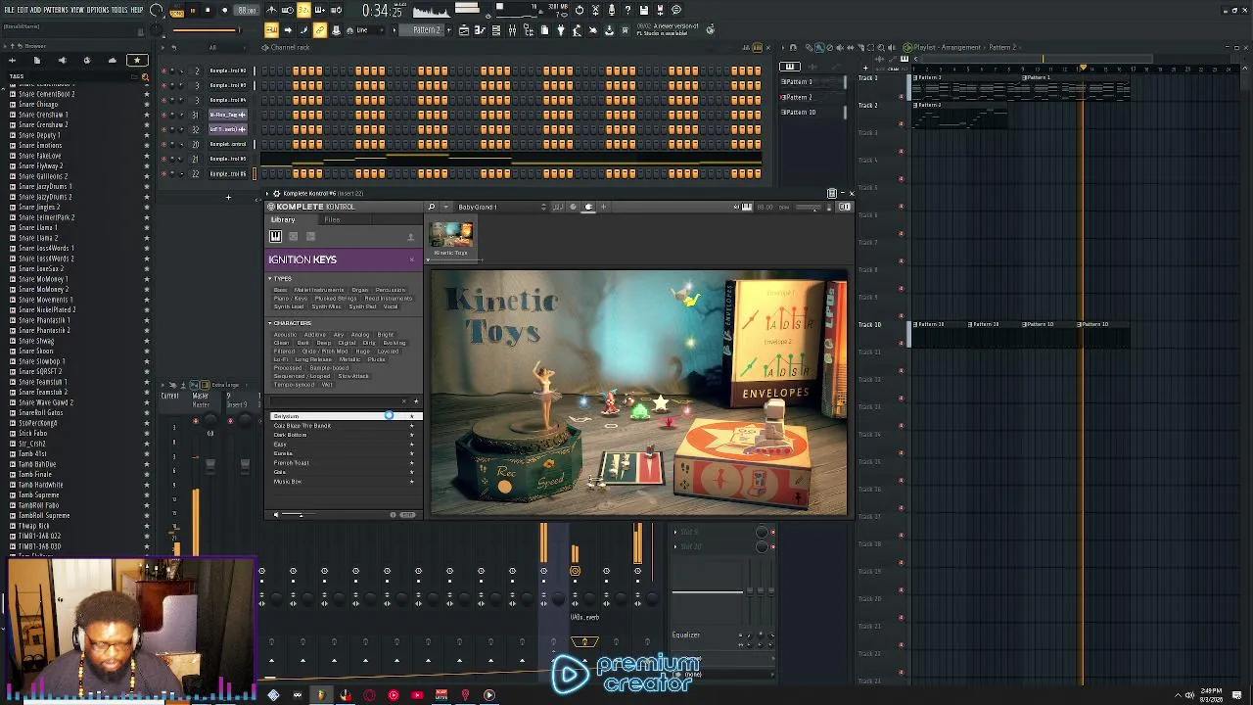Open the Playlist view from the toolbar
This screenshot has width=1253, height=705.
(x=464, y=30)
